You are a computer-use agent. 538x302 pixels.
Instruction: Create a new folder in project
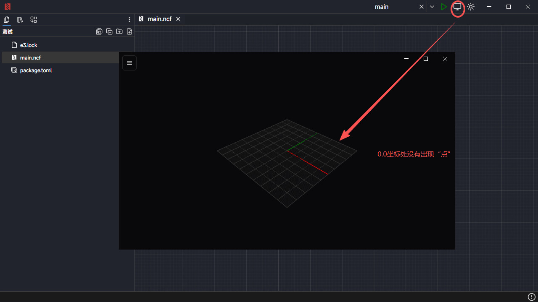click(119, 31)
